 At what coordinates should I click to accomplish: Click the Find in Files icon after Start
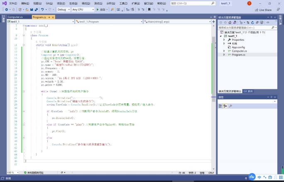pos(112,10)
